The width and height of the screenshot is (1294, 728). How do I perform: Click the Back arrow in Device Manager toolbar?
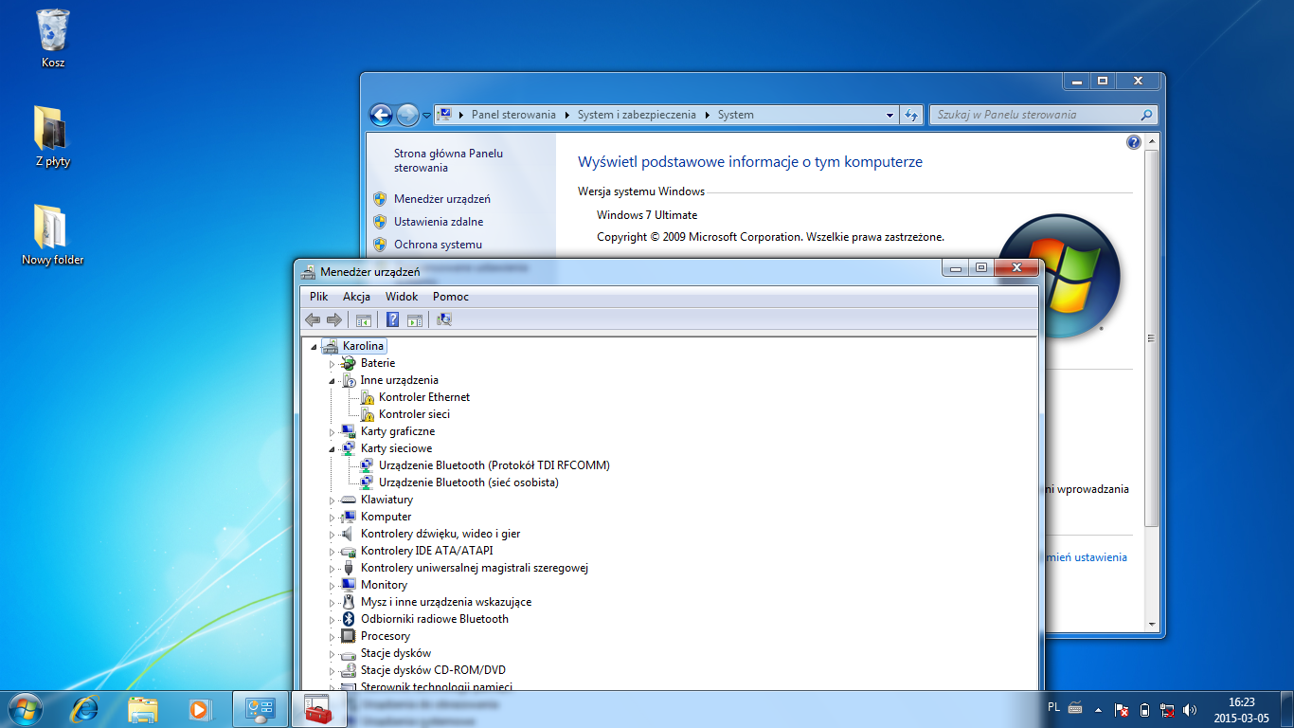point(313,319)
